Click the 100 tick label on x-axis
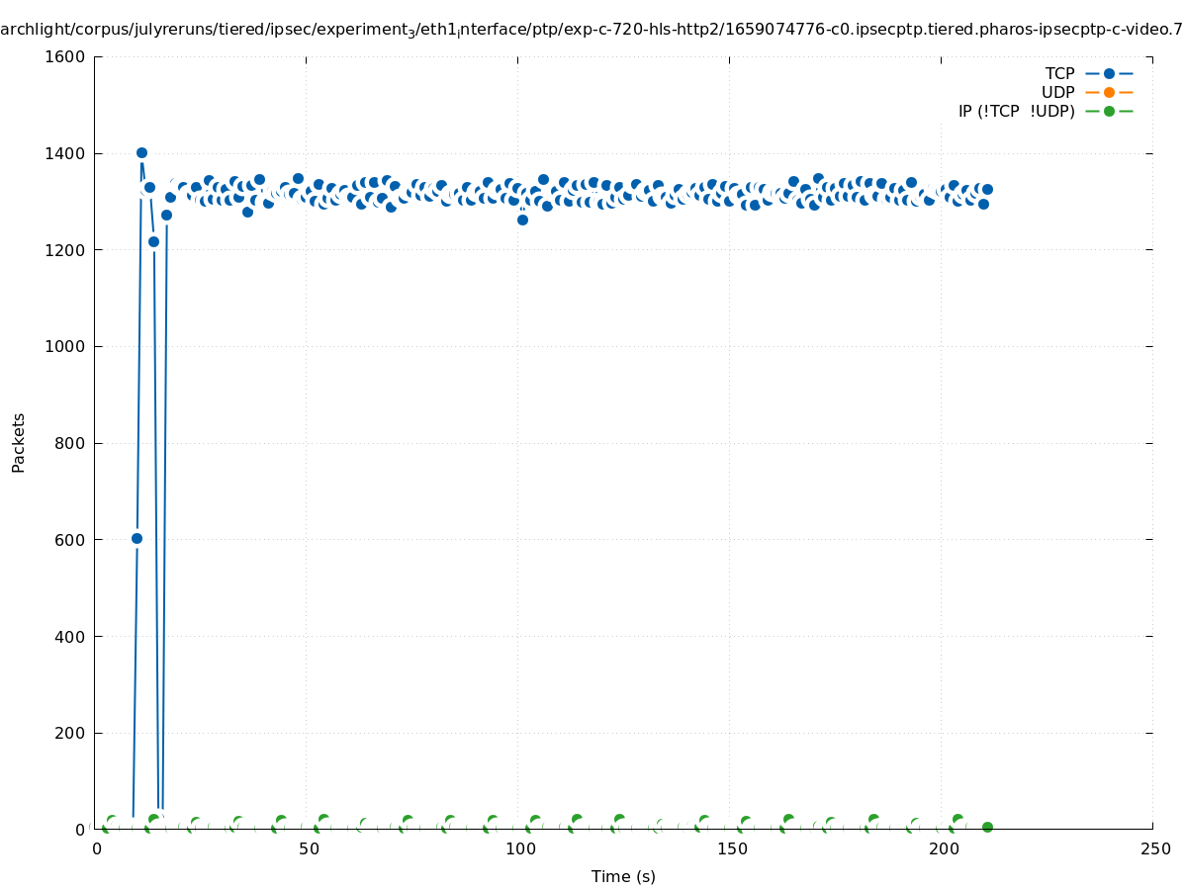Image resolution: width=1184 pixels, height=890 pixels. click(519, 849)
